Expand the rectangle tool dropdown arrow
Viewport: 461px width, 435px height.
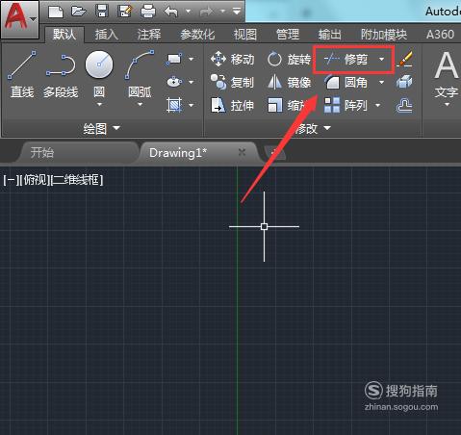pyautogui.click(x=192, y=59)
